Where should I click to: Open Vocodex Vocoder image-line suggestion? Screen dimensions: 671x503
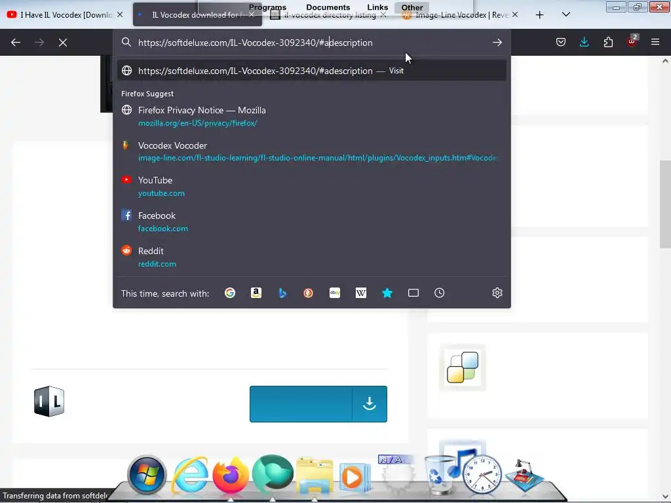tap(311, 151)
